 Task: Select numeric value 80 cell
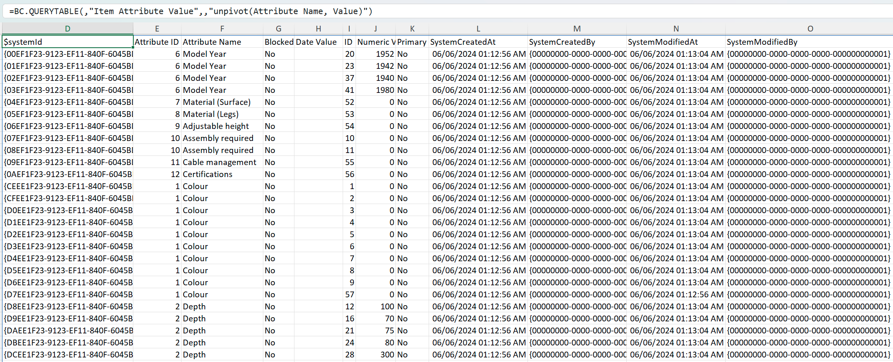tap(375, 343)
